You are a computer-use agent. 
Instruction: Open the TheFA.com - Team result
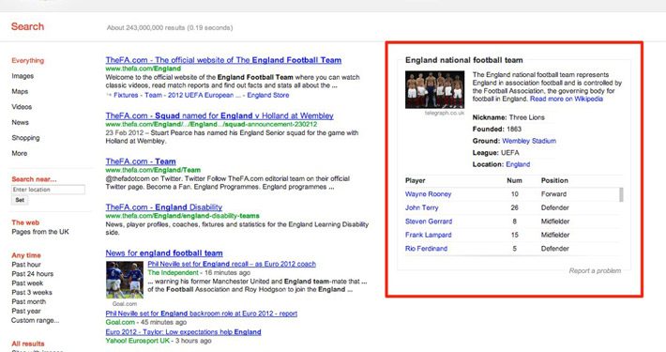[141, 161]
